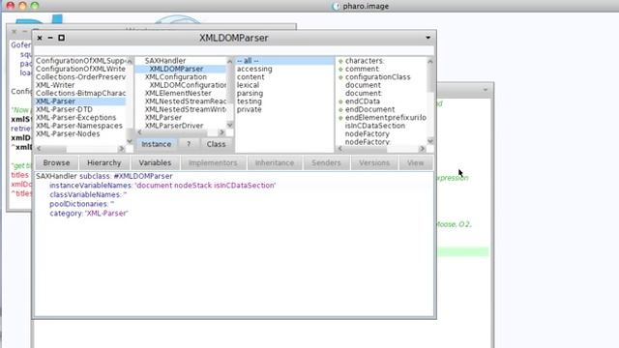Image resolution: width=619 pixels, height=348 pixels.
Task: Select the endCData method
Action: point(363,101)
